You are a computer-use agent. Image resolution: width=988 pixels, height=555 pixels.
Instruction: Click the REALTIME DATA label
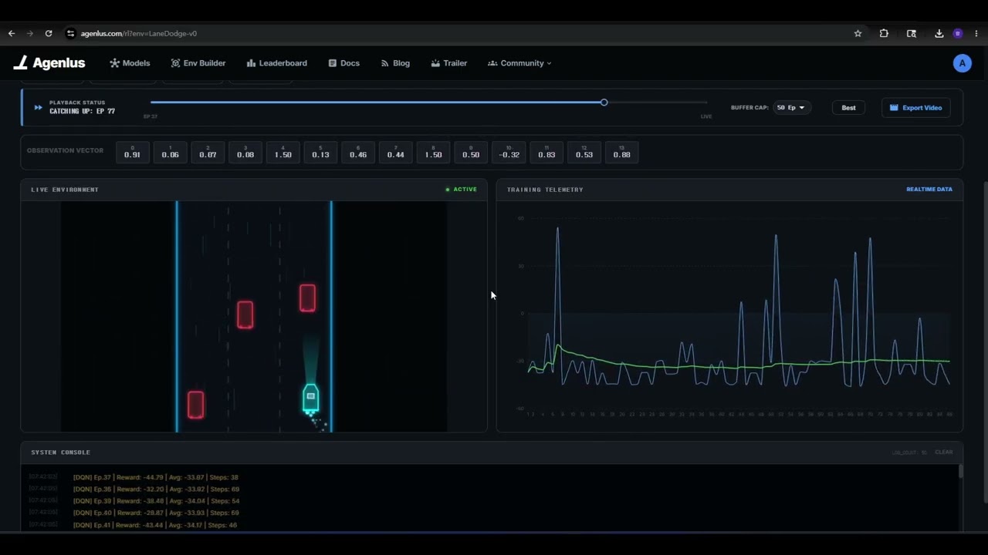[x=929, y=190]
